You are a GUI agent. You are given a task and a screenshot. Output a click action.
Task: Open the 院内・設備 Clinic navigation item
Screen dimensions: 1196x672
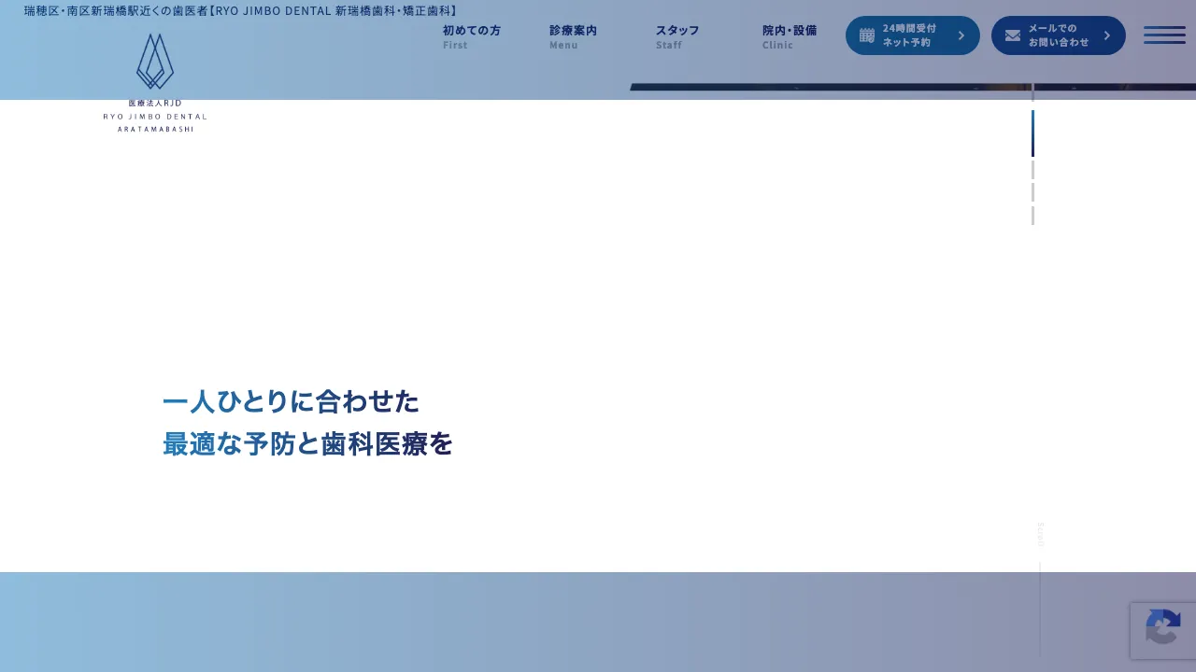click(790, 36)
